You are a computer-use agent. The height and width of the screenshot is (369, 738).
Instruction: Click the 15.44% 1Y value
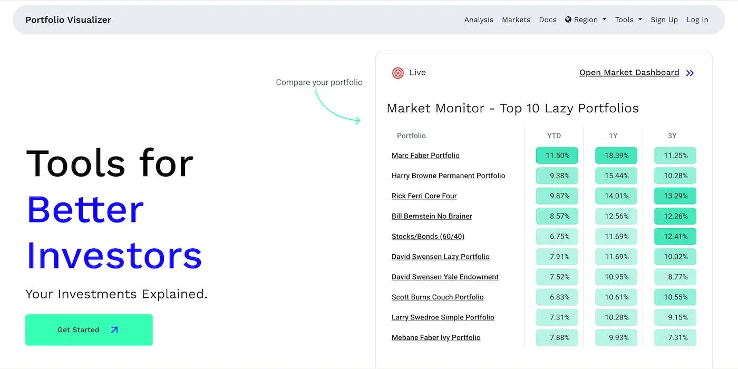pyautogui.click(x=616, y=176)
